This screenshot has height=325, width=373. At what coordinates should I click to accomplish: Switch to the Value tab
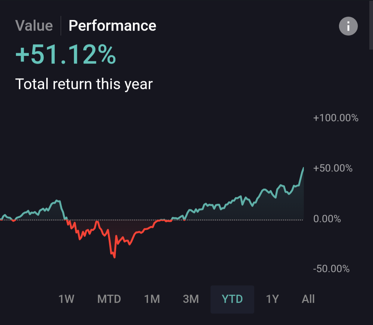pos(34,26)
